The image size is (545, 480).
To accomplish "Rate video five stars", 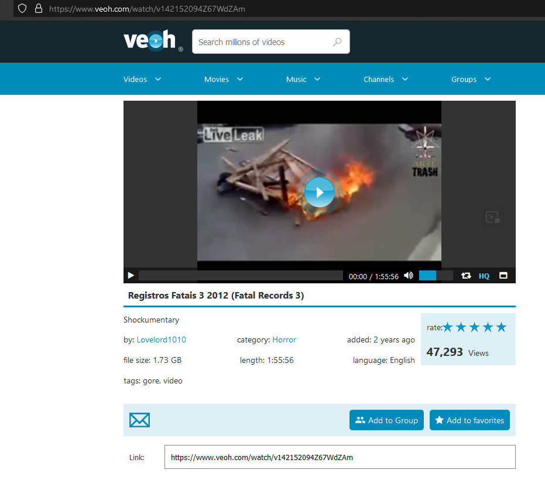I will click(501, 327).
